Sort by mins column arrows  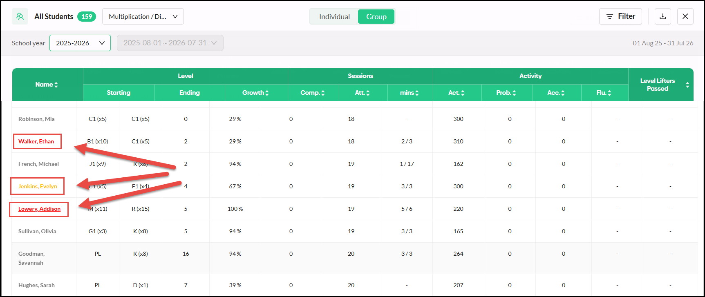(417, 93)
